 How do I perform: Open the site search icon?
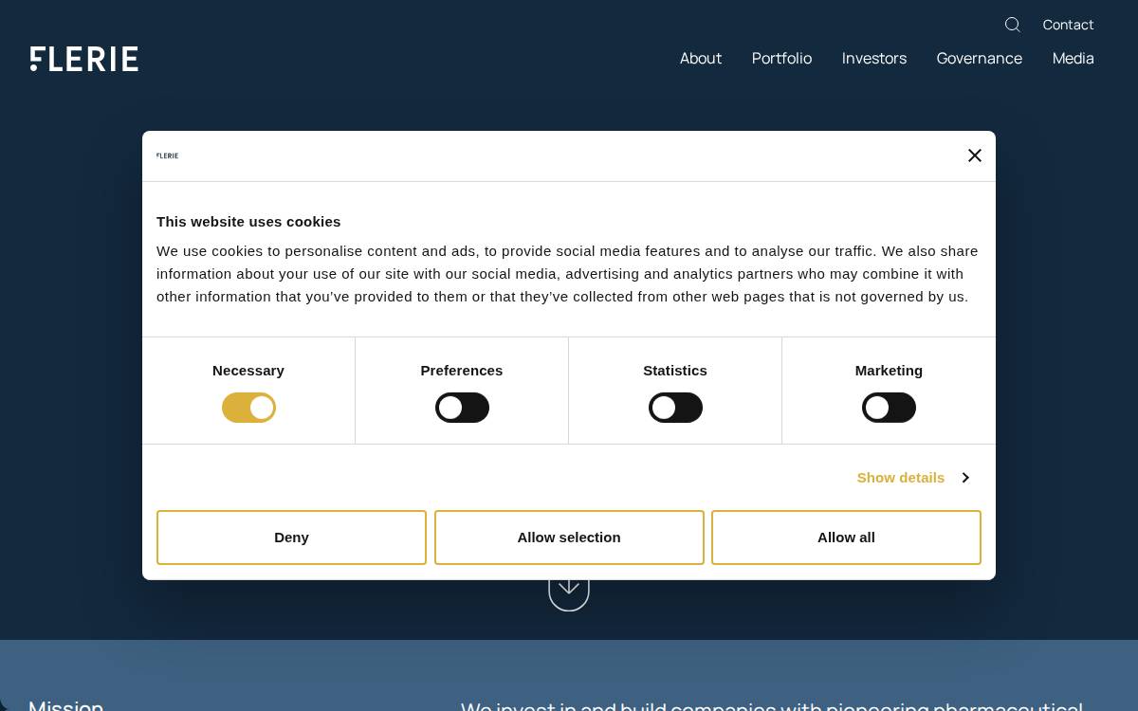tap(1013, 25)
